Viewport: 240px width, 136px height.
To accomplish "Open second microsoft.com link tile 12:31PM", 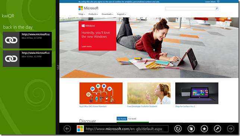I will (27, 59).
